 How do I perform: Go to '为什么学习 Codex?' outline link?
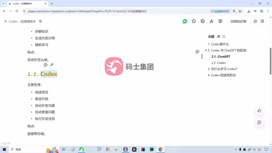click(x=223, y=69)
